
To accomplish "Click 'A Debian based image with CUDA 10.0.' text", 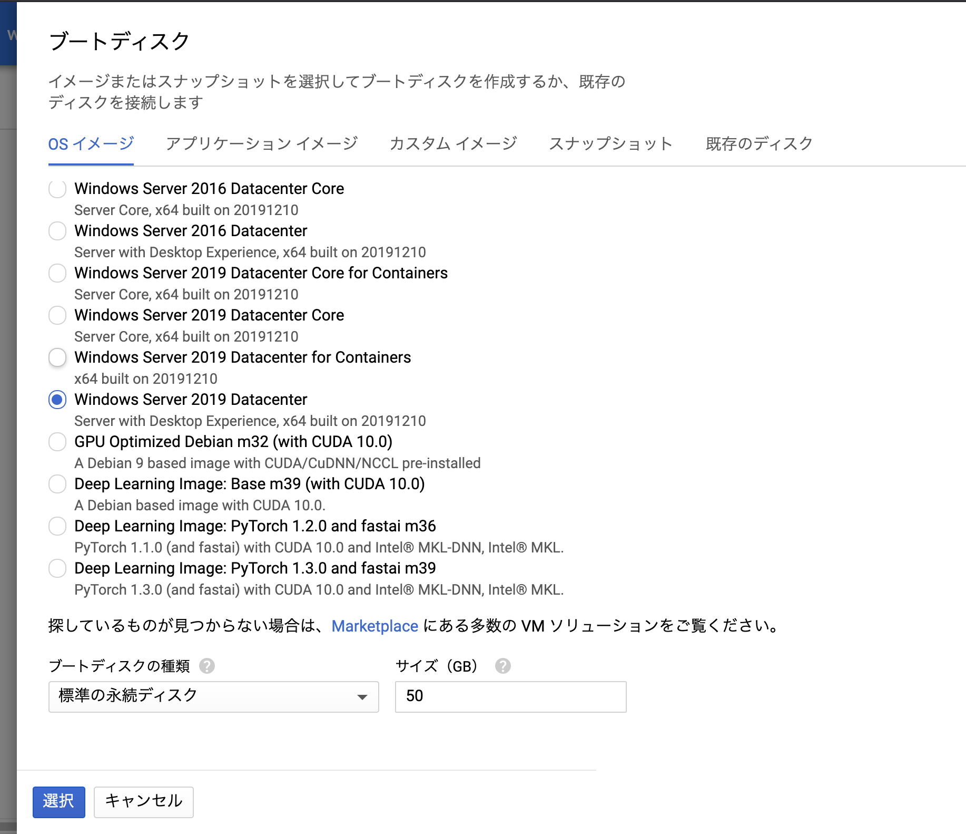I will tap(200, 506).
